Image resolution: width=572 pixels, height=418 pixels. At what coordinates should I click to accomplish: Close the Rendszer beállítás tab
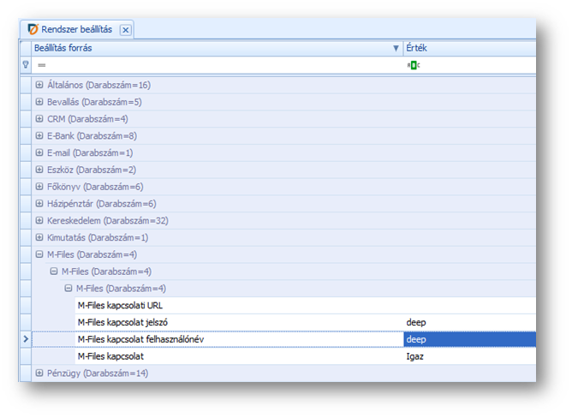pyautogui.click(x=126, y=30)
